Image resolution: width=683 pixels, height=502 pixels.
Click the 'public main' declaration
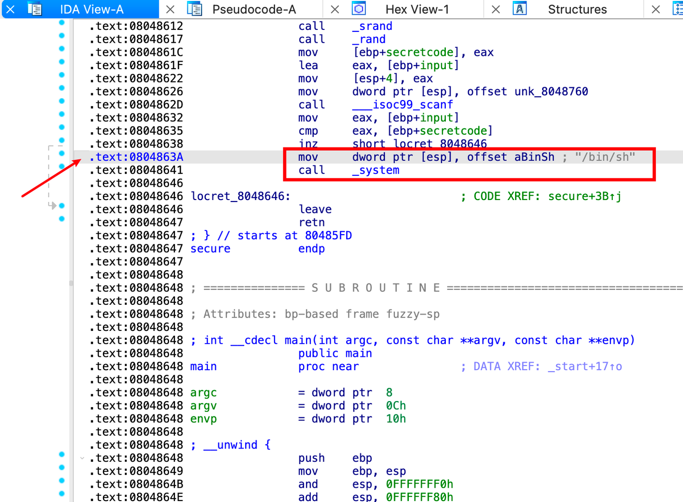click(335, 354)
